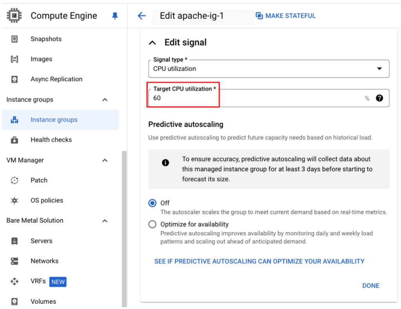
Task: Open help for Target CPU utilization
Action: point(379,98)
